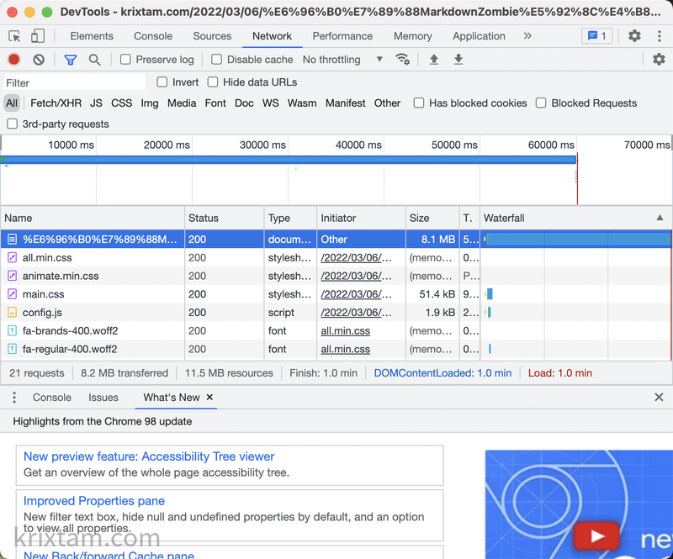
Task: Close the What's New tab
Action: pos(209,397)
